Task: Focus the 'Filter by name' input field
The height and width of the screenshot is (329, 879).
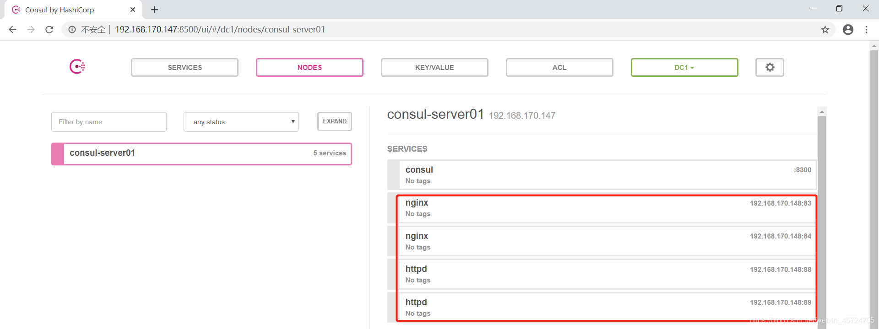Action: [x=109, y=122]
